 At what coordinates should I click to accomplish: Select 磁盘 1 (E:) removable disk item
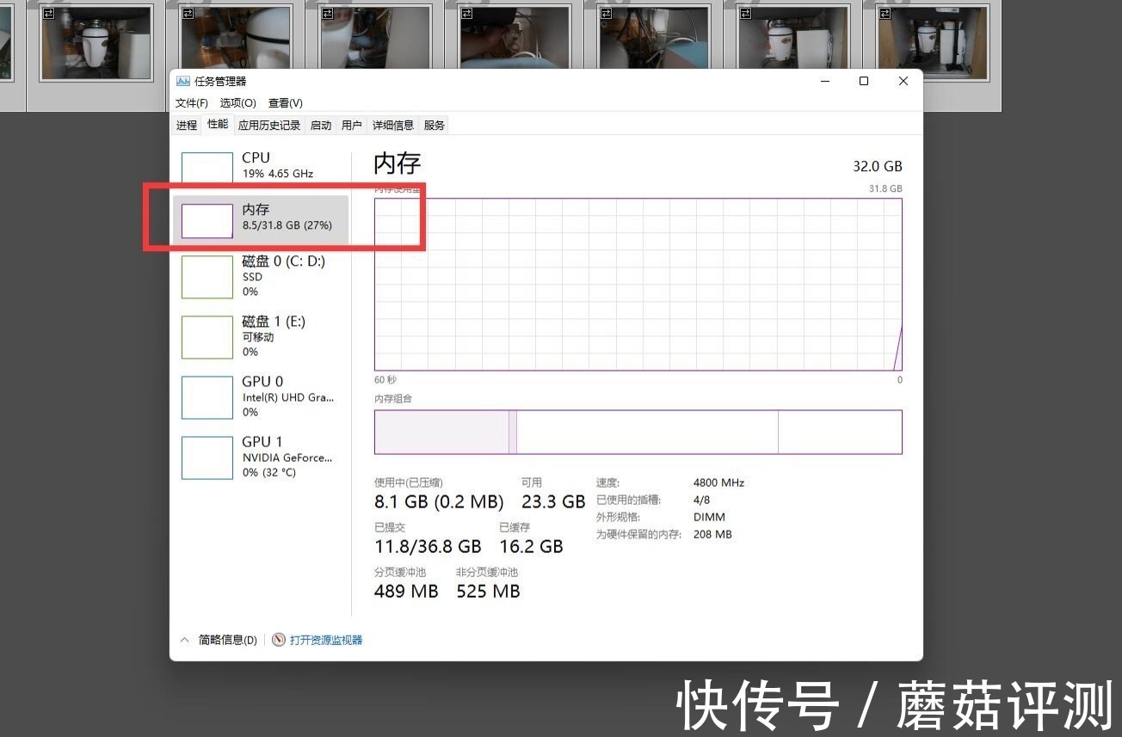261,336
